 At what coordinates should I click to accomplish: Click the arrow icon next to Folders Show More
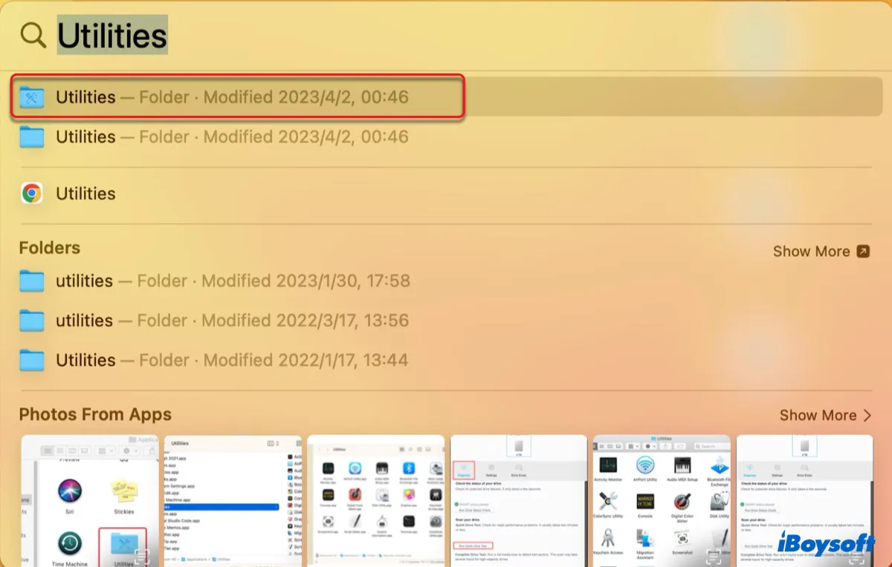tap(863, 252)
